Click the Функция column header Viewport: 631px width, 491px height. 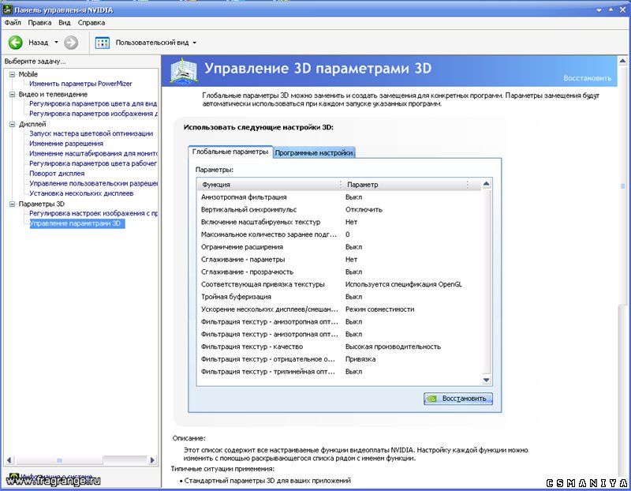[x=268, y=185]
